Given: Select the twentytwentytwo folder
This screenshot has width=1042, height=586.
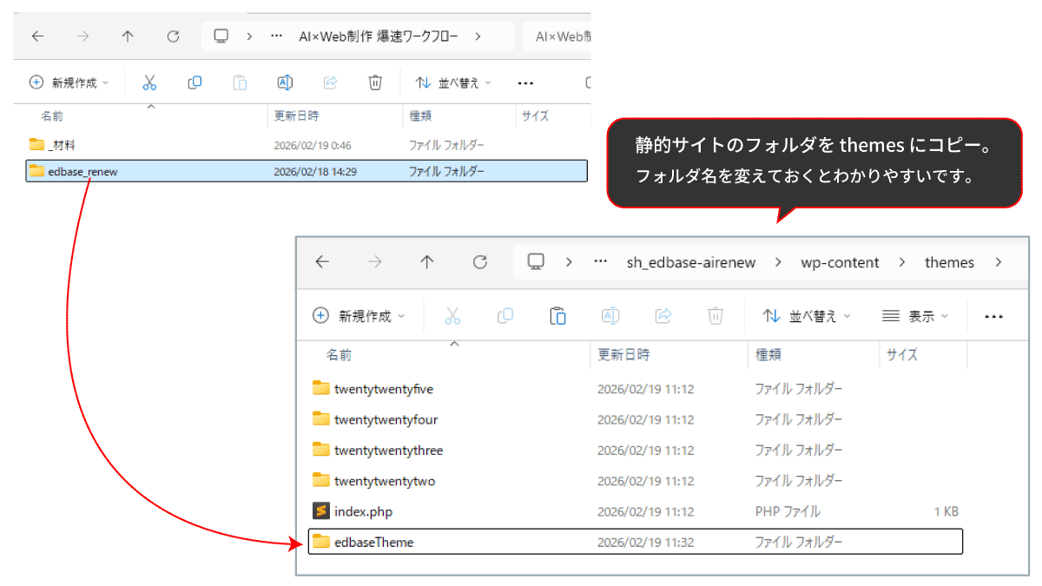Looking at the screenshot, I should click(x=636, y=480).
